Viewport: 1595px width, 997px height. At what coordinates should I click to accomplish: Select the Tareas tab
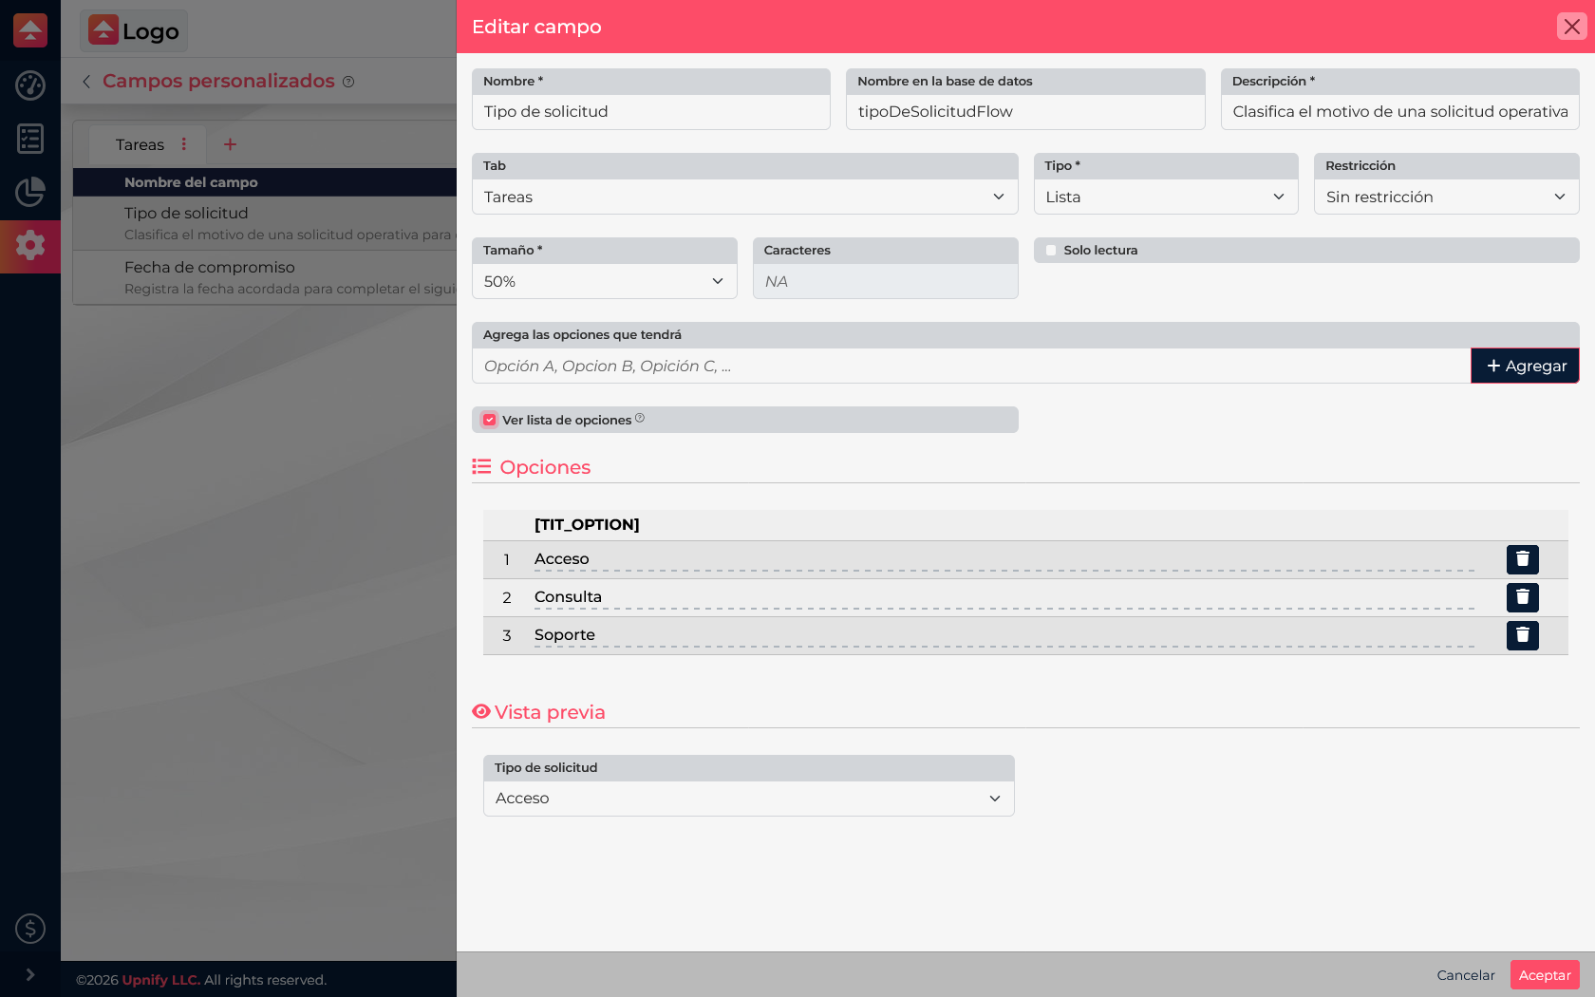pyautogui.click(x=140, y=144)
